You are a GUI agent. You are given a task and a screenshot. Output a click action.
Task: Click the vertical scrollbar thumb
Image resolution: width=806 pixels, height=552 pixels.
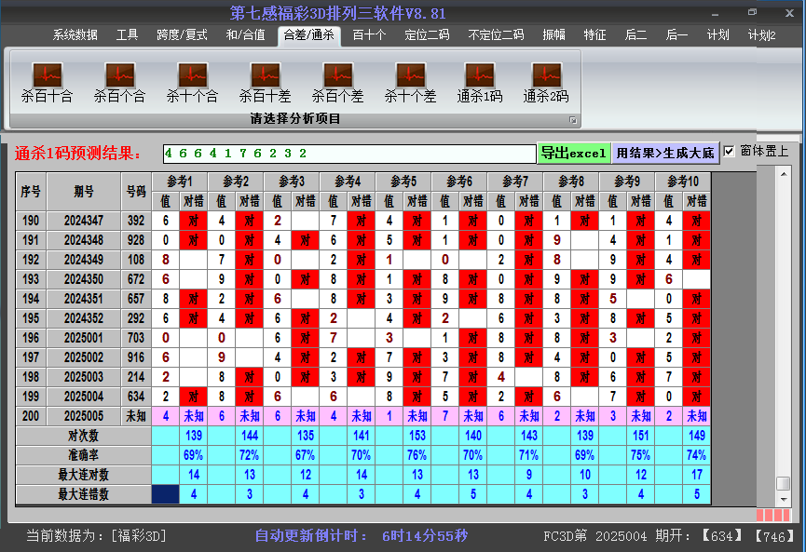tap(784, 483)
